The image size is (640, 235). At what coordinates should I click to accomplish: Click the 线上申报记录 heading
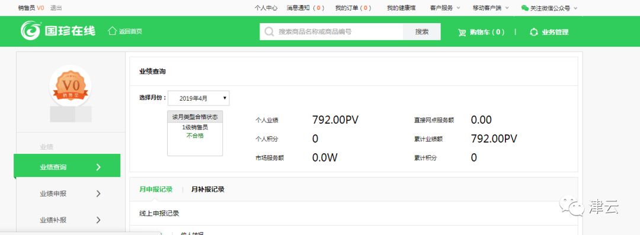159,213
